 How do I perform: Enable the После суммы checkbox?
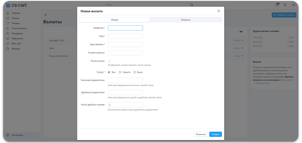click(x=109, y=61)
